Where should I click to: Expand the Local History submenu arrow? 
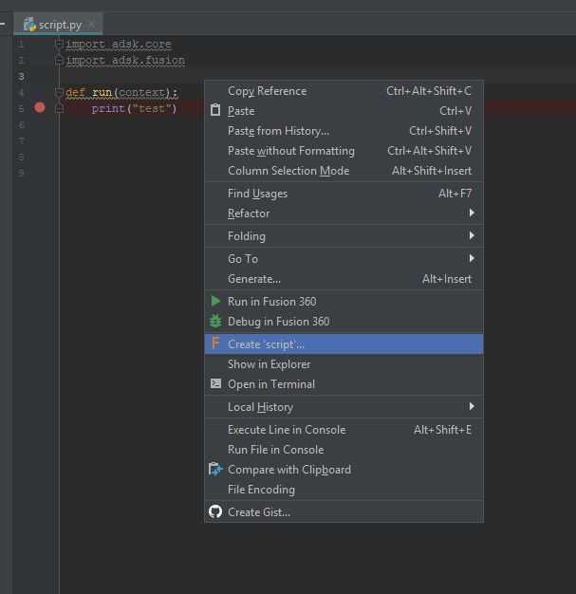[472, 406]
